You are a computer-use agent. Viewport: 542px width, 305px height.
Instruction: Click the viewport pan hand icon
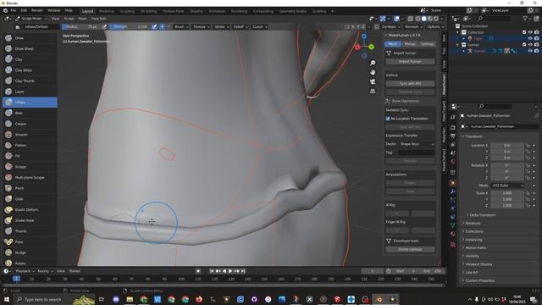pyautogui.click(x=373, y=72)
